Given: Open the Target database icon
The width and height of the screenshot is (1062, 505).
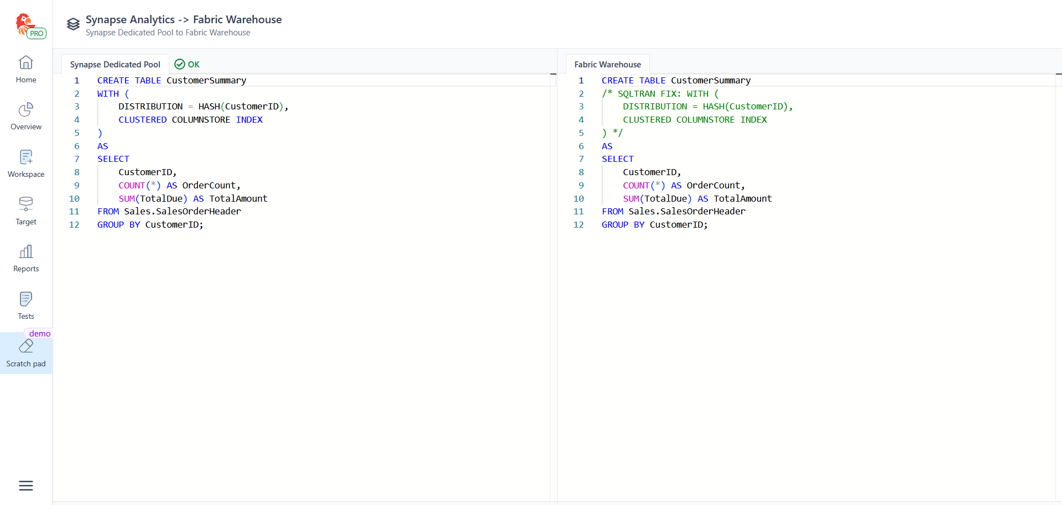Looking at the screenshot, I should point(26,204).
